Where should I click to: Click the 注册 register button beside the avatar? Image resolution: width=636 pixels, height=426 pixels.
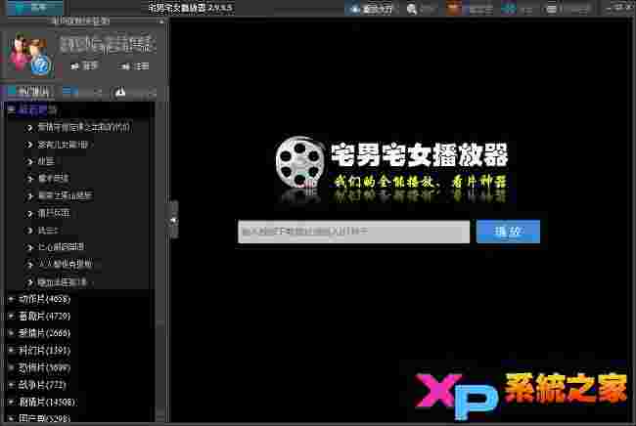click(135, 66)
